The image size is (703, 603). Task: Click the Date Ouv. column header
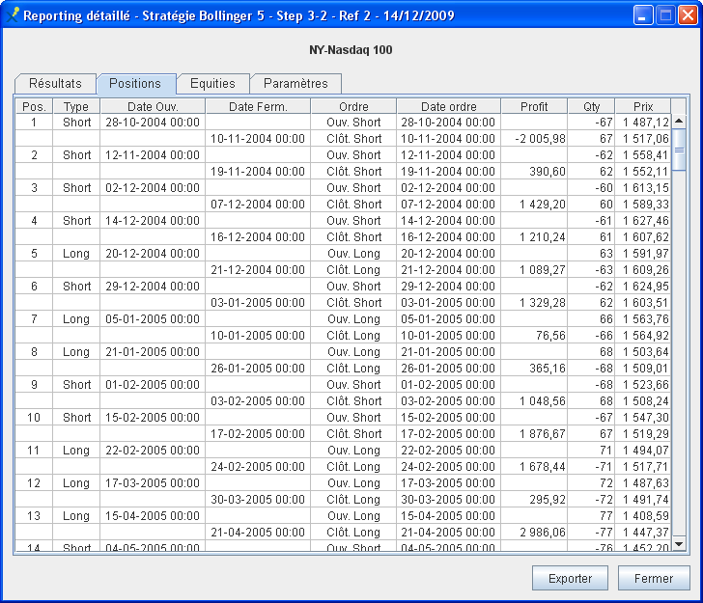tap(153, 106)
